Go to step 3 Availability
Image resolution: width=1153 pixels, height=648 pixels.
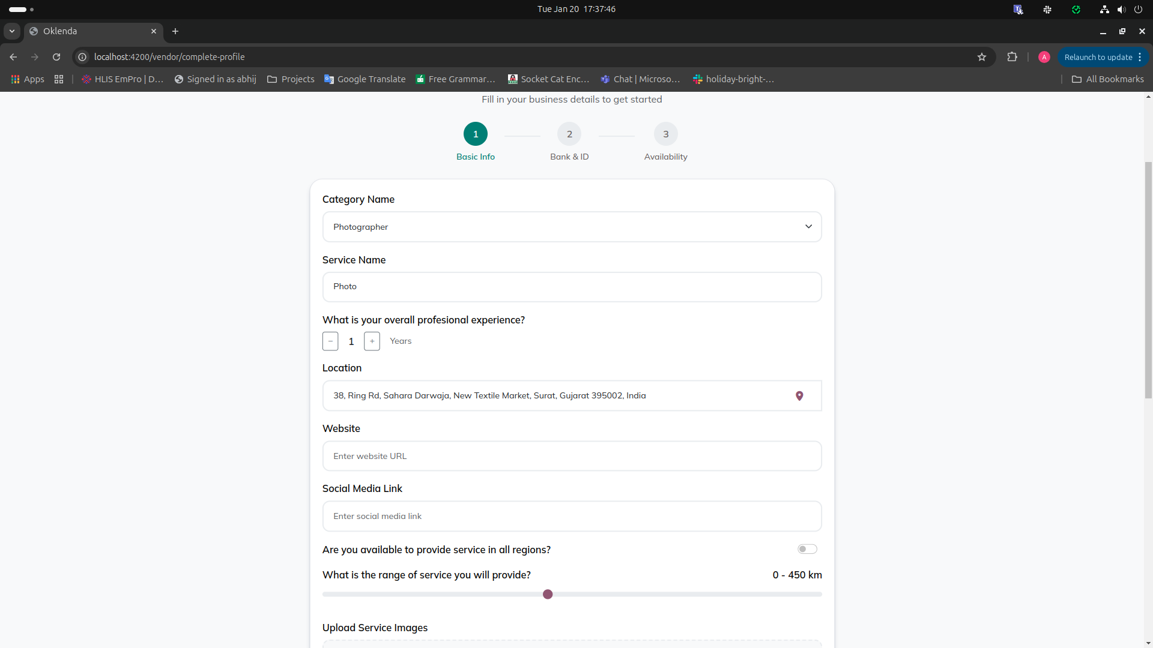(x=665, y=134)
